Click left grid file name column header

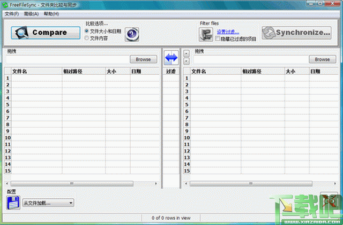click(36, 71)
